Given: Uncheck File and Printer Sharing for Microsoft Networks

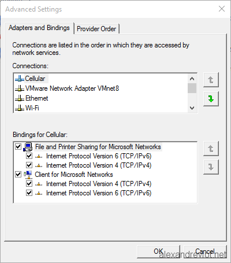Looking at the screenshot, I should (18, 147).
